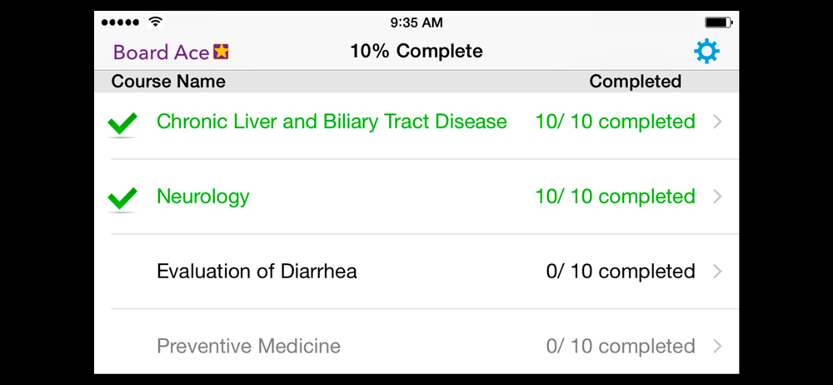Tap the signal strength dots

click(x=121, y=22)
